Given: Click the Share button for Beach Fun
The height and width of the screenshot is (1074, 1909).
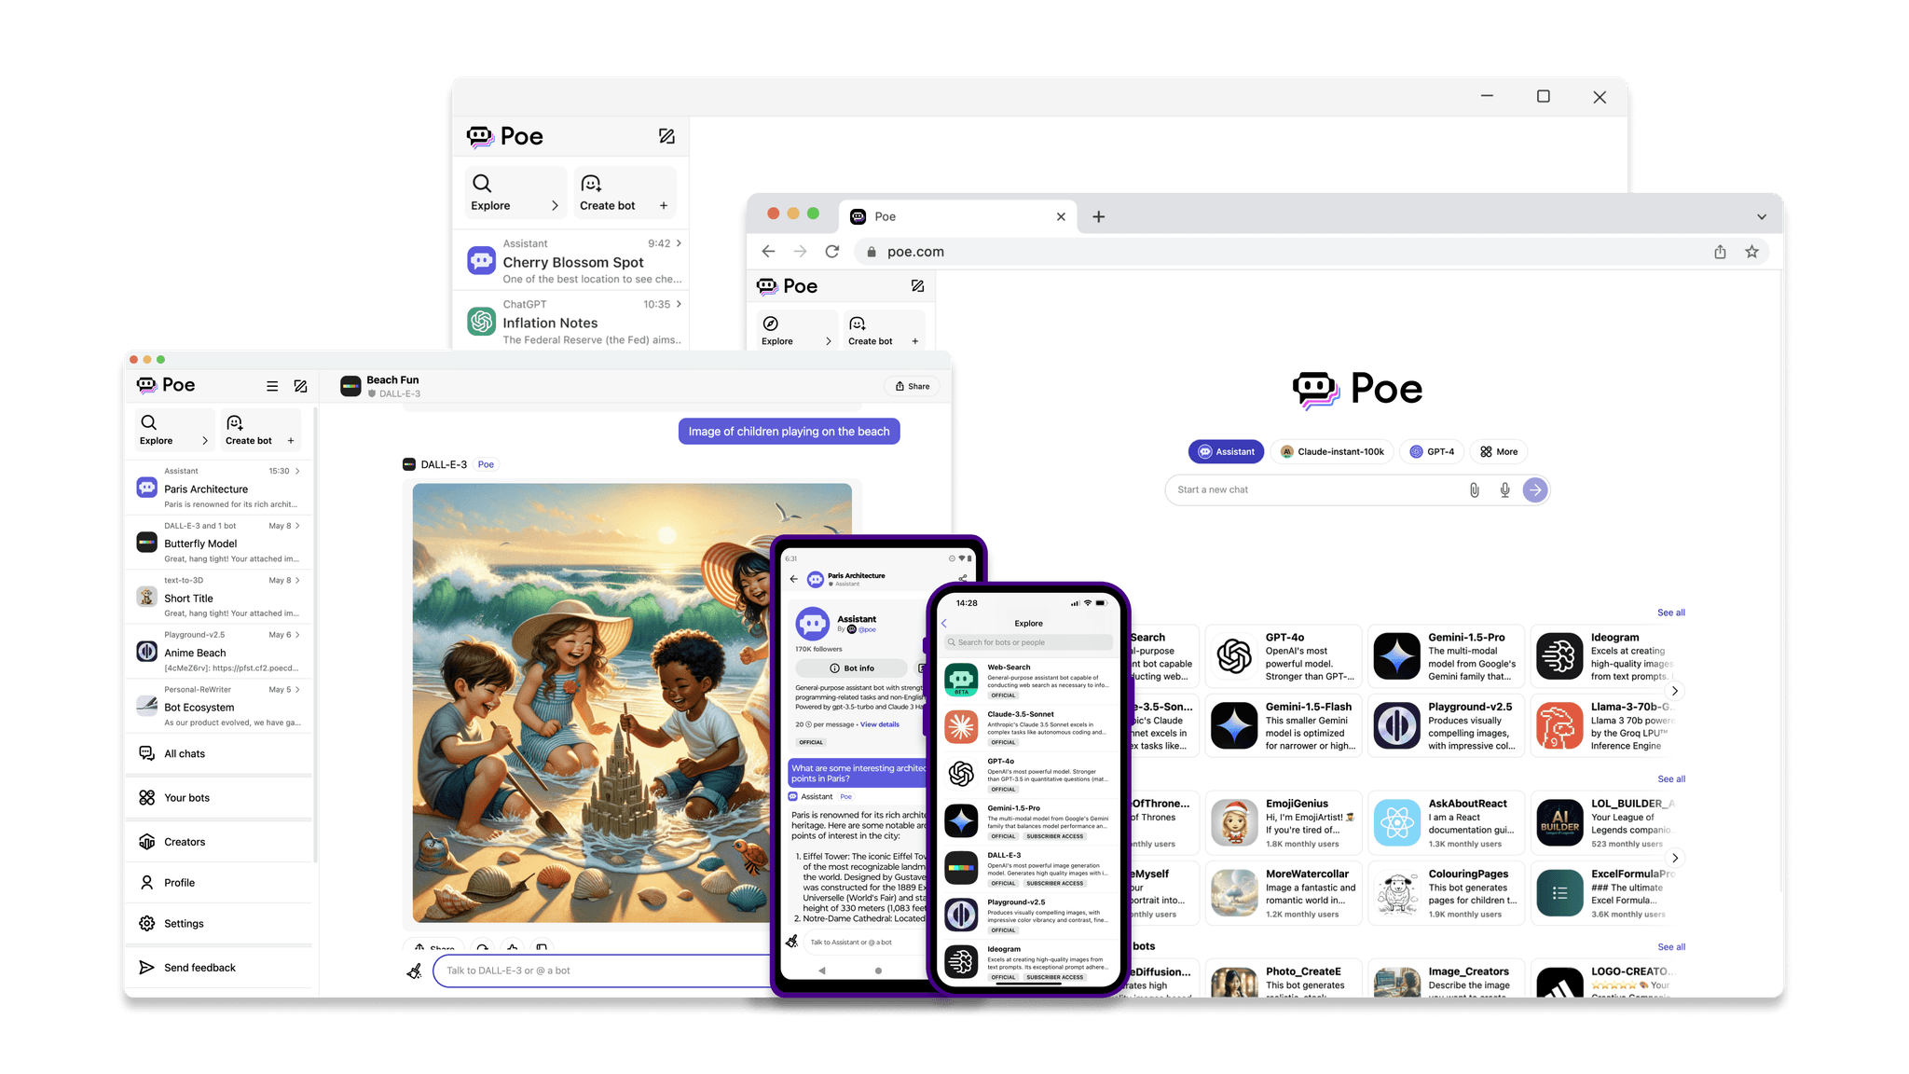Looking at the screenshot, I should pos(912,386).
